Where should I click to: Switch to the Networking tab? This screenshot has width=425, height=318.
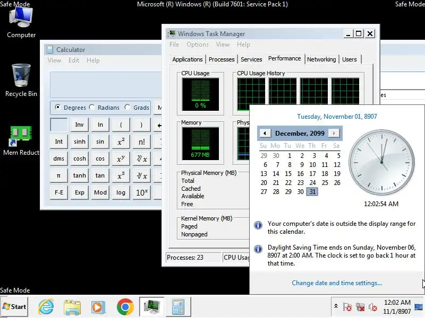point(321,59)
